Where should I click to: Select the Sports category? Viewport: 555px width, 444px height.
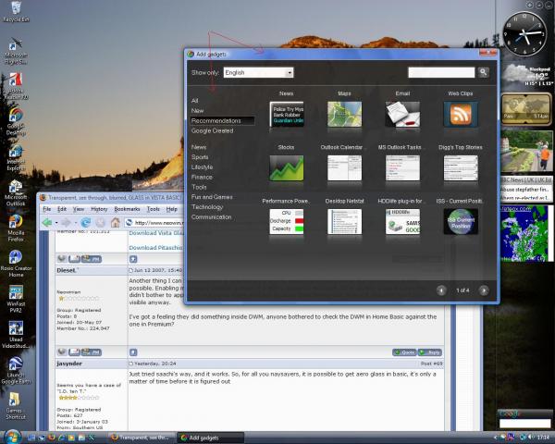(200, 157)
